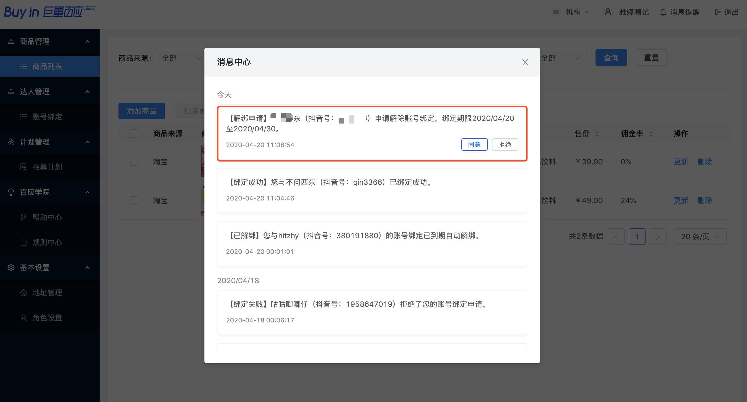Close the 消息中心 dialog
Viewport: 747px width, 402px height.
click(x=525, y=62)
